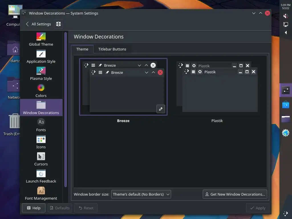
Task: Open System Settings in the task panel
Action: point(286,90)
